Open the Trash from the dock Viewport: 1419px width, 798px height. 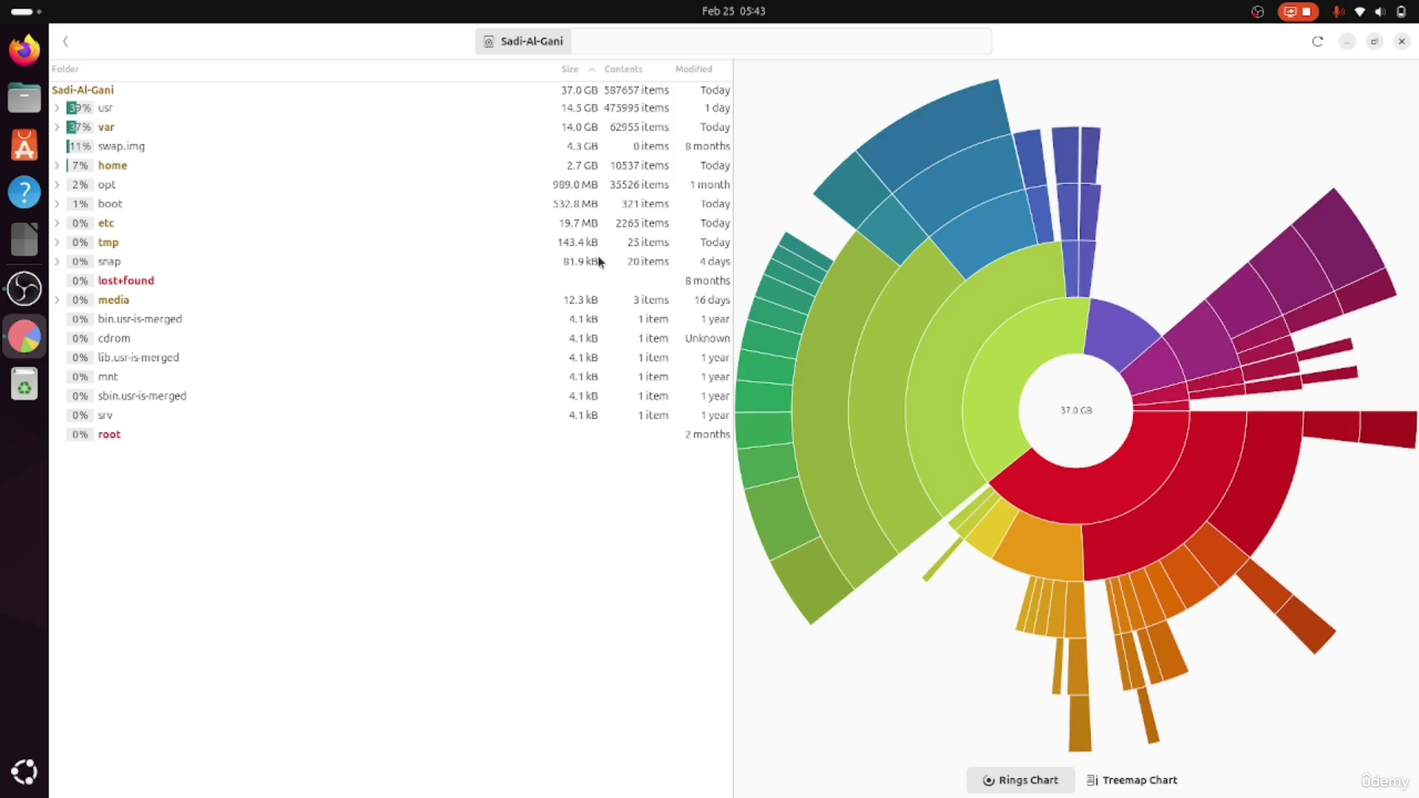tap(24, 384)
